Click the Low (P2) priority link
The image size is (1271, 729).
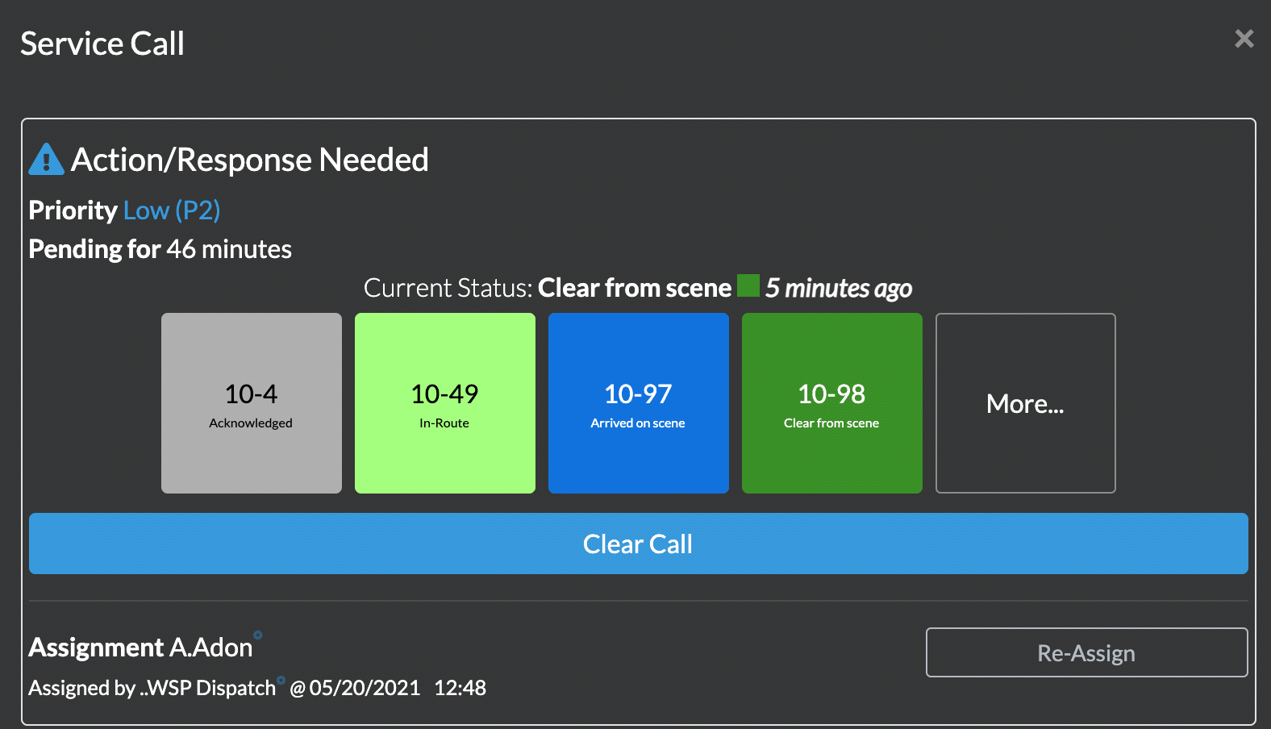[172, 210]
